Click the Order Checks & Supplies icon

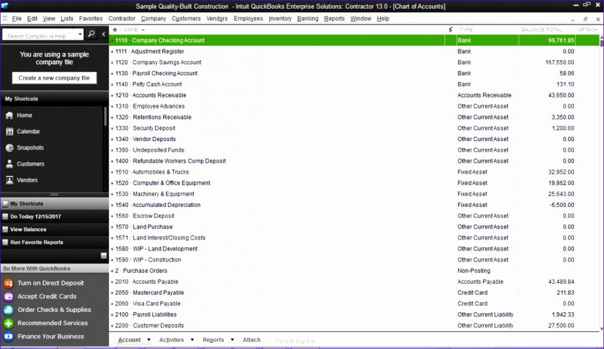[x=8, y=310]
